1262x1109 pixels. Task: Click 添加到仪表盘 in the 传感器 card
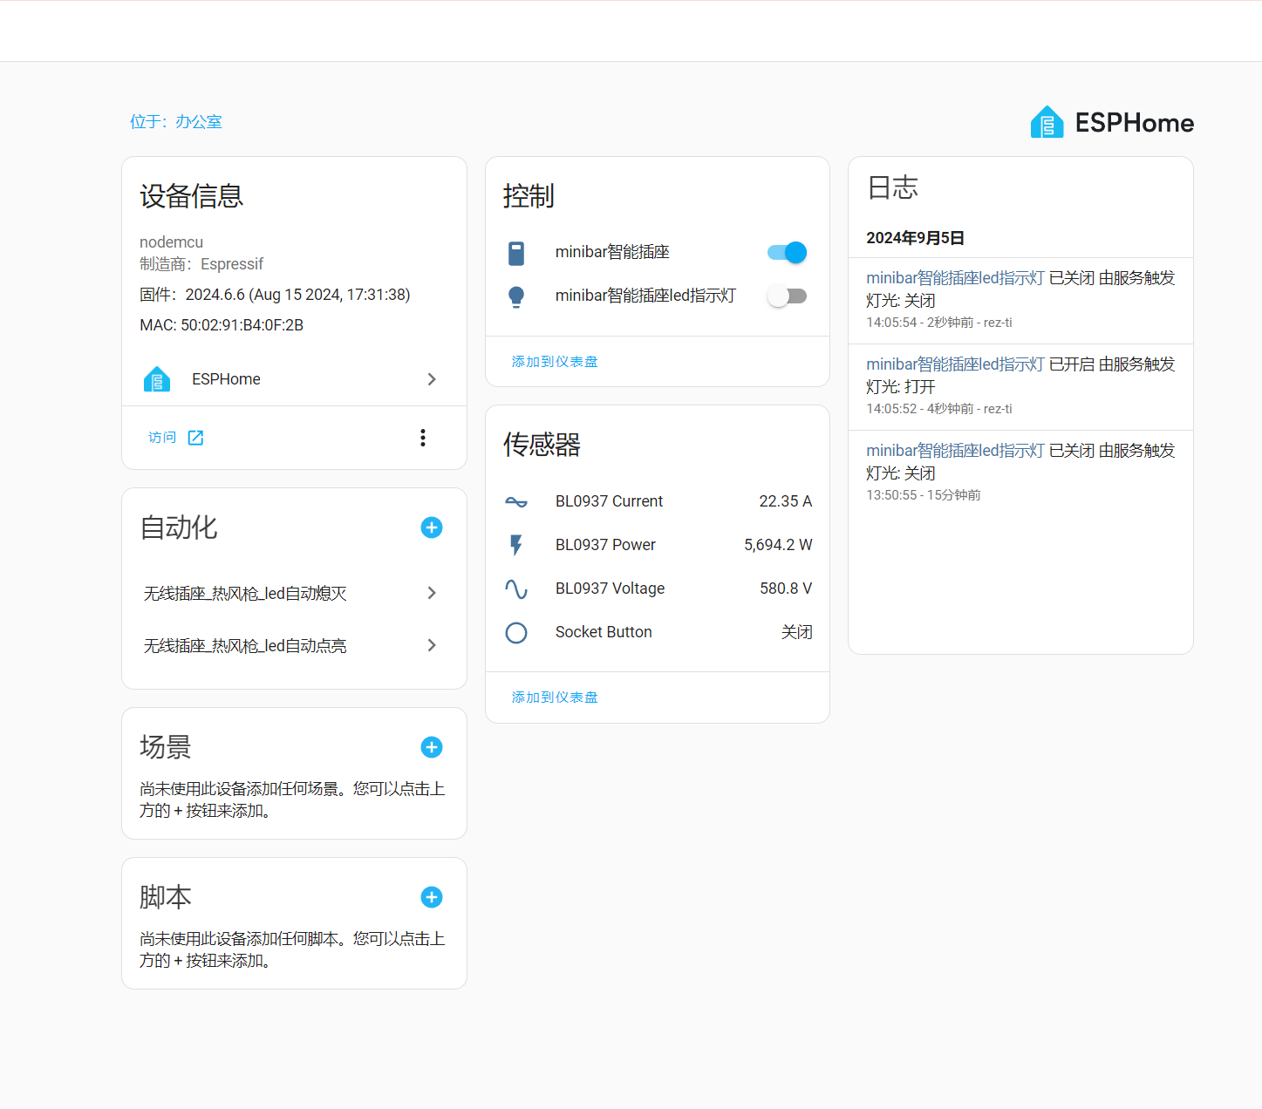(555, 697)
